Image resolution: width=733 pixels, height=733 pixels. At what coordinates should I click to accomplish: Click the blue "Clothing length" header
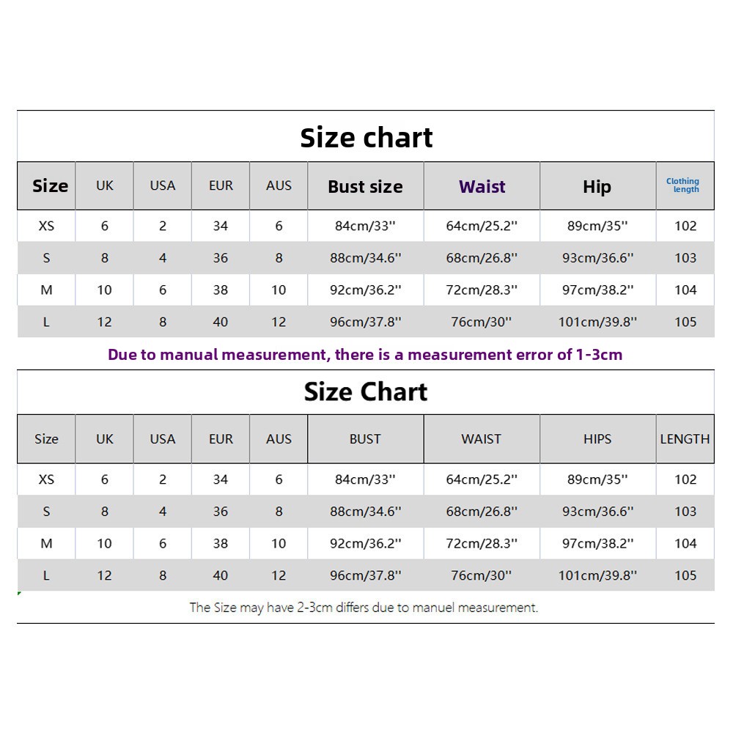(x=683, y=185)
